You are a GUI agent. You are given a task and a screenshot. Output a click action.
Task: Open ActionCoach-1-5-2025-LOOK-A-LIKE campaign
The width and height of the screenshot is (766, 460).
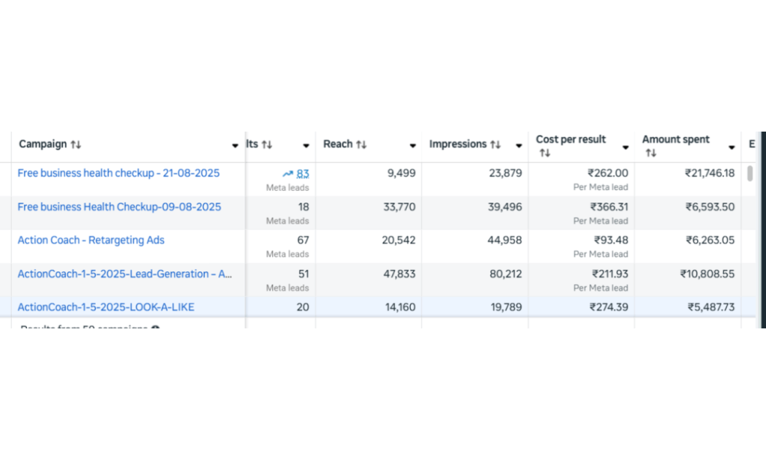tap(105, 307)
